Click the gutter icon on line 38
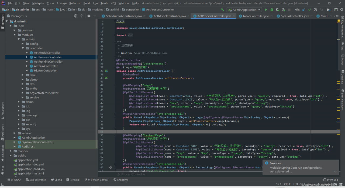Image resolution: width=345 pixels, height=188 pixels. [106, 71]
